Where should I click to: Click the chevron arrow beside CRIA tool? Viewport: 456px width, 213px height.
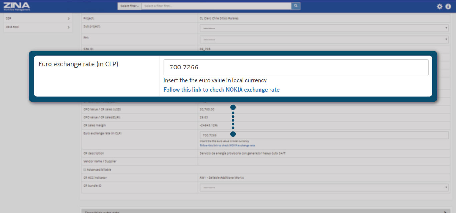[68, 27]
